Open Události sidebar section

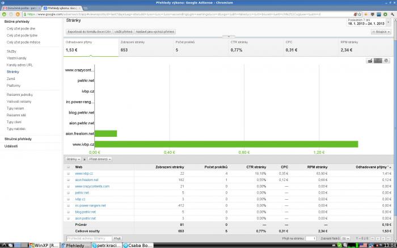pos(11,146)
